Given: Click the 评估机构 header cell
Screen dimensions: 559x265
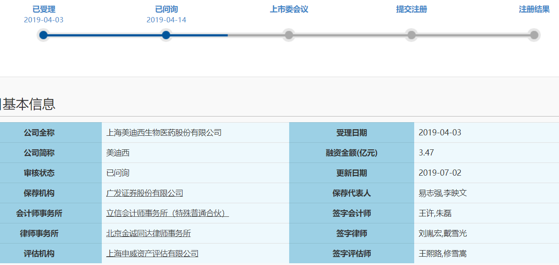Looking at the screenshot, I should (x=51, y=254).
